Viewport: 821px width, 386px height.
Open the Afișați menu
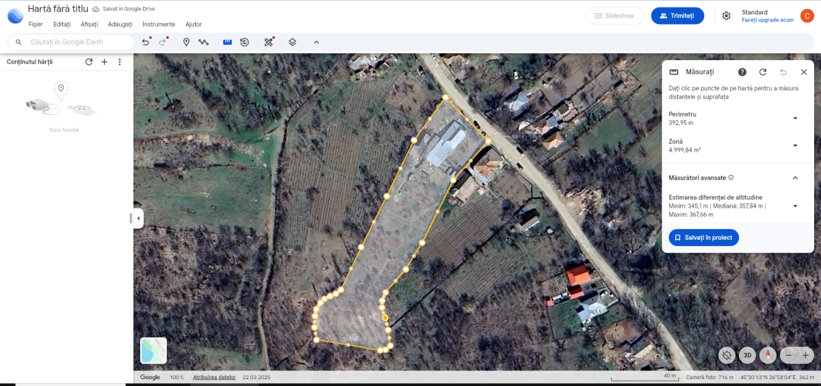[89, 24]
